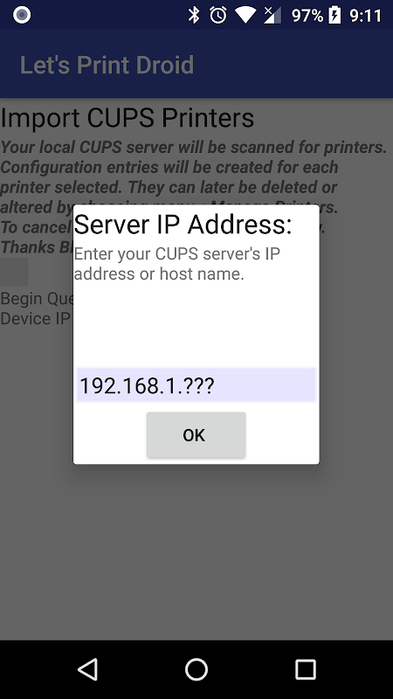Tap the Let's Print Droid title
This screenshot has width=393, height=699.
coord(107,65)
